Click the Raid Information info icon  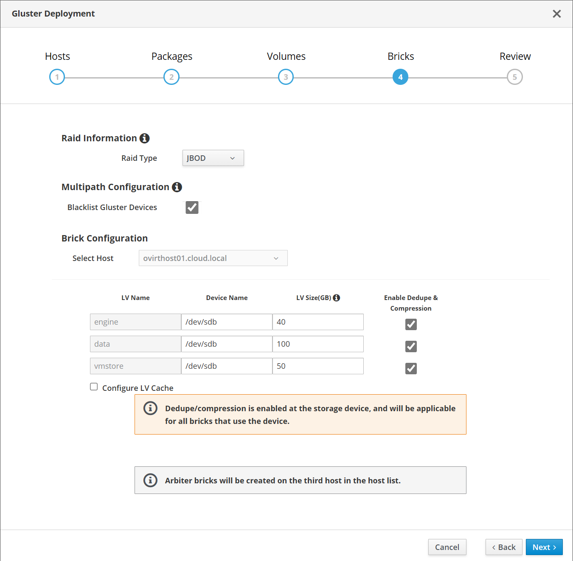(145, 138)
